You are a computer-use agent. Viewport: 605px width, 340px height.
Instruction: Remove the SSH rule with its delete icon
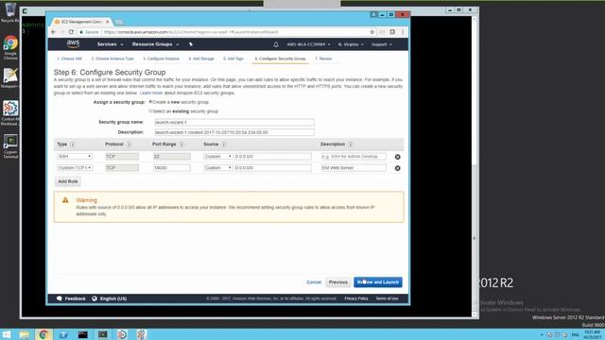[x=397, y=157]
